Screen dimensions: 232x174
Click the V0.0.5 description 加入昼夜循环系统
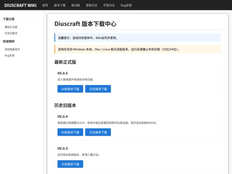click(75, 79)
